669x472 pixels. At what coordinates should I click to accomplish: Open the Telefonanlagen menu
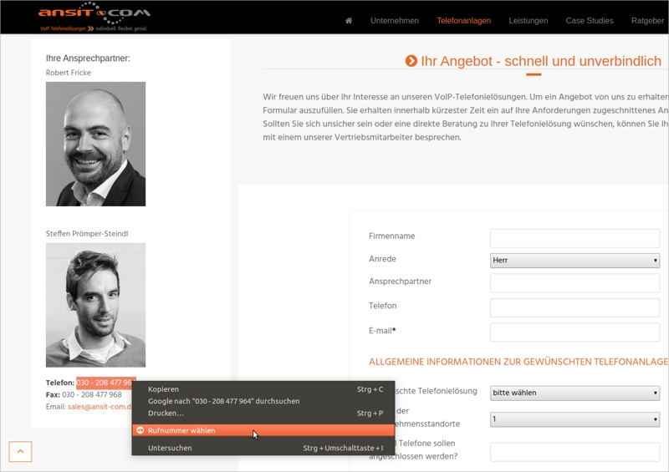[x=463, y=20]
